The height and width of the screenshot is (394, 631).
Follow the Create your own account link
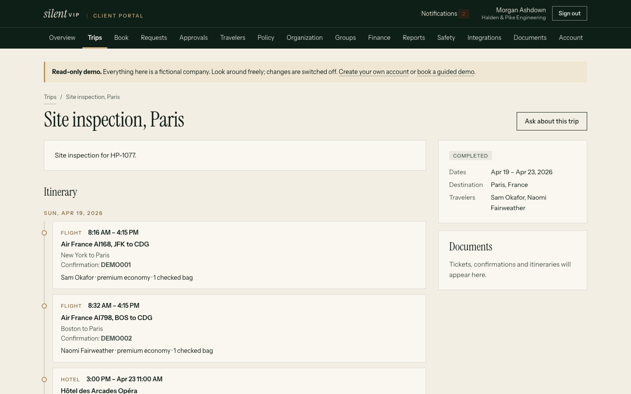coord(374,72)
